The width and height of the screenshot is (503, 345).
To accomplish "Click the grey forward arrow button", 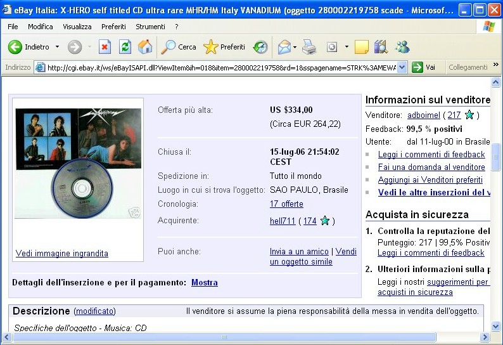I will pos(74,47).
